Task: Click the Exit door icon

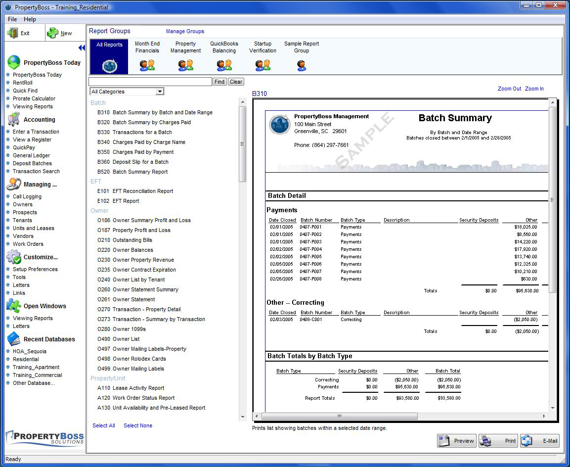Action: pos(13,33)
